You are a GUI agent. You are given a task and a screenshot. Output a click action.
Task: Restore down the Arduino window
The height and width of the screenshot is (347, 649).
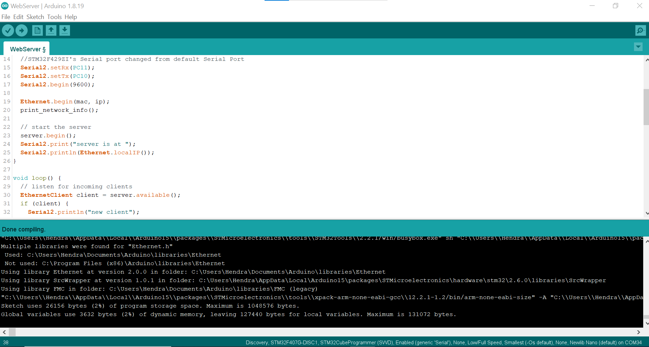point(615,6)
